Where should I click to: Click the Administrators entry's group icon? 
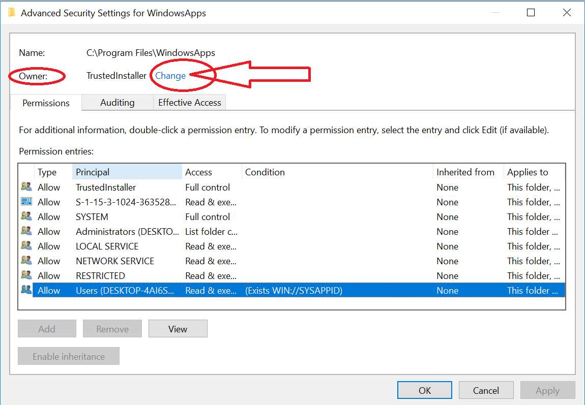(x=26, y=231)
